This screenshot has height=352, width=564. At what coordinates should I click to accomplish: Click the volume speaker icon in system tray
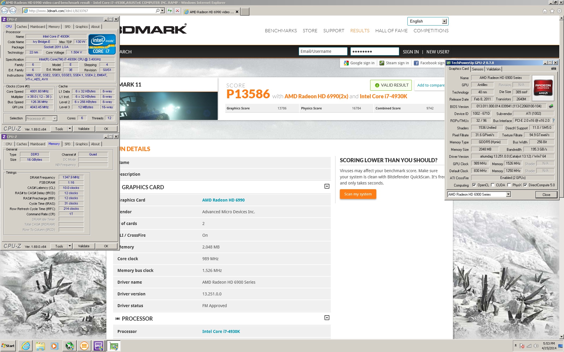(536, 346)
